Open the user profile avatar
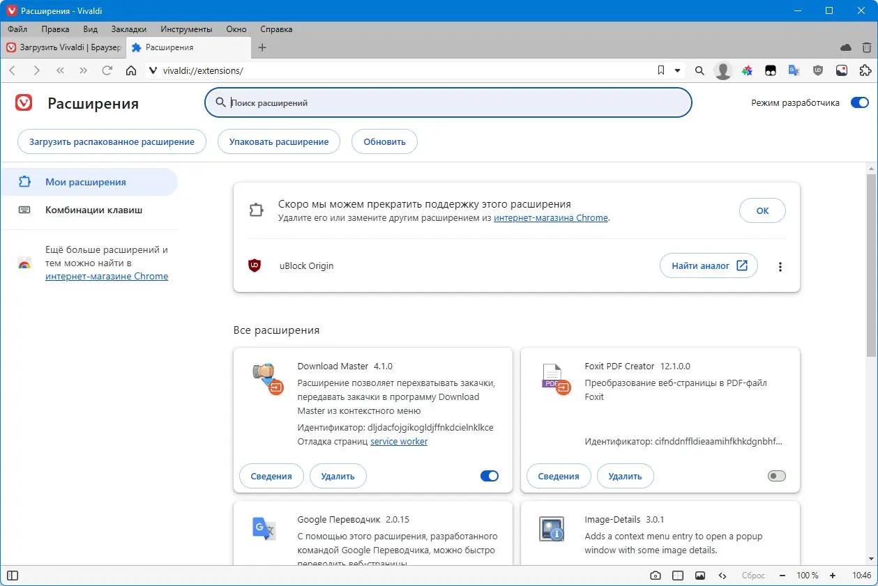The height and width of the screenshot is (586, 878). (723, 70)
